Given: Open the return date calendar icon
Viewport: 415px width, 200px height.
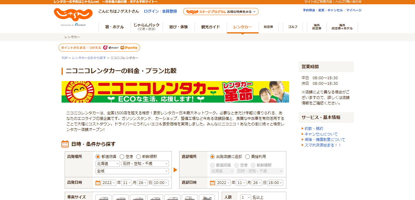Looking at the screenshot, I should coord(212,183).
